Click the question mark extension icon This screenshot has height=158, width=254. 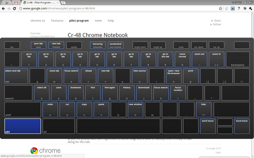tap(239, 8)
